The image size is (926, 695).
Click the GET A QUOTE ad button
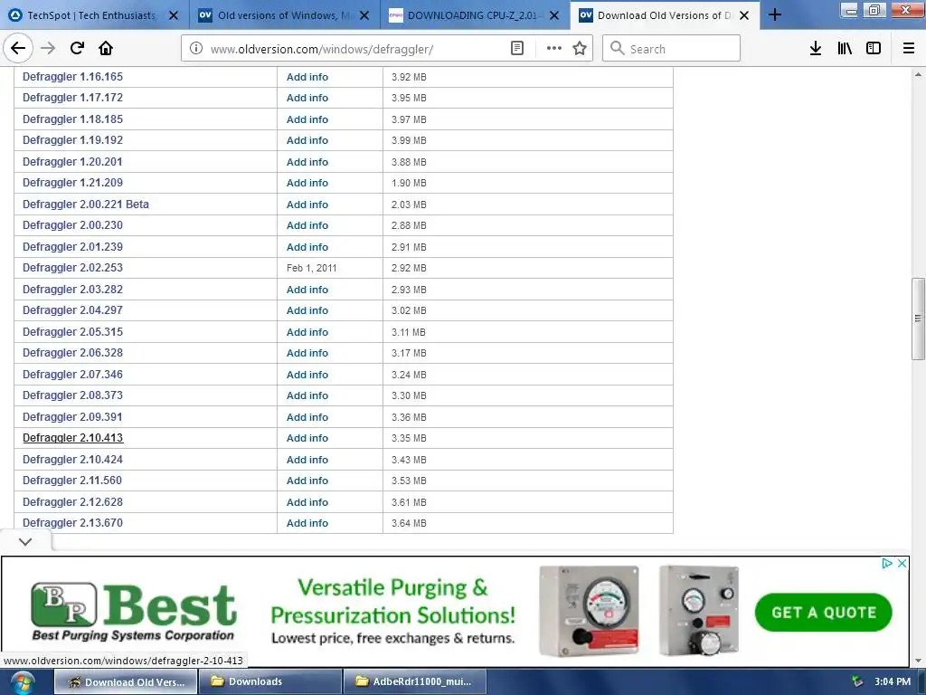click(x=823, y=613)
